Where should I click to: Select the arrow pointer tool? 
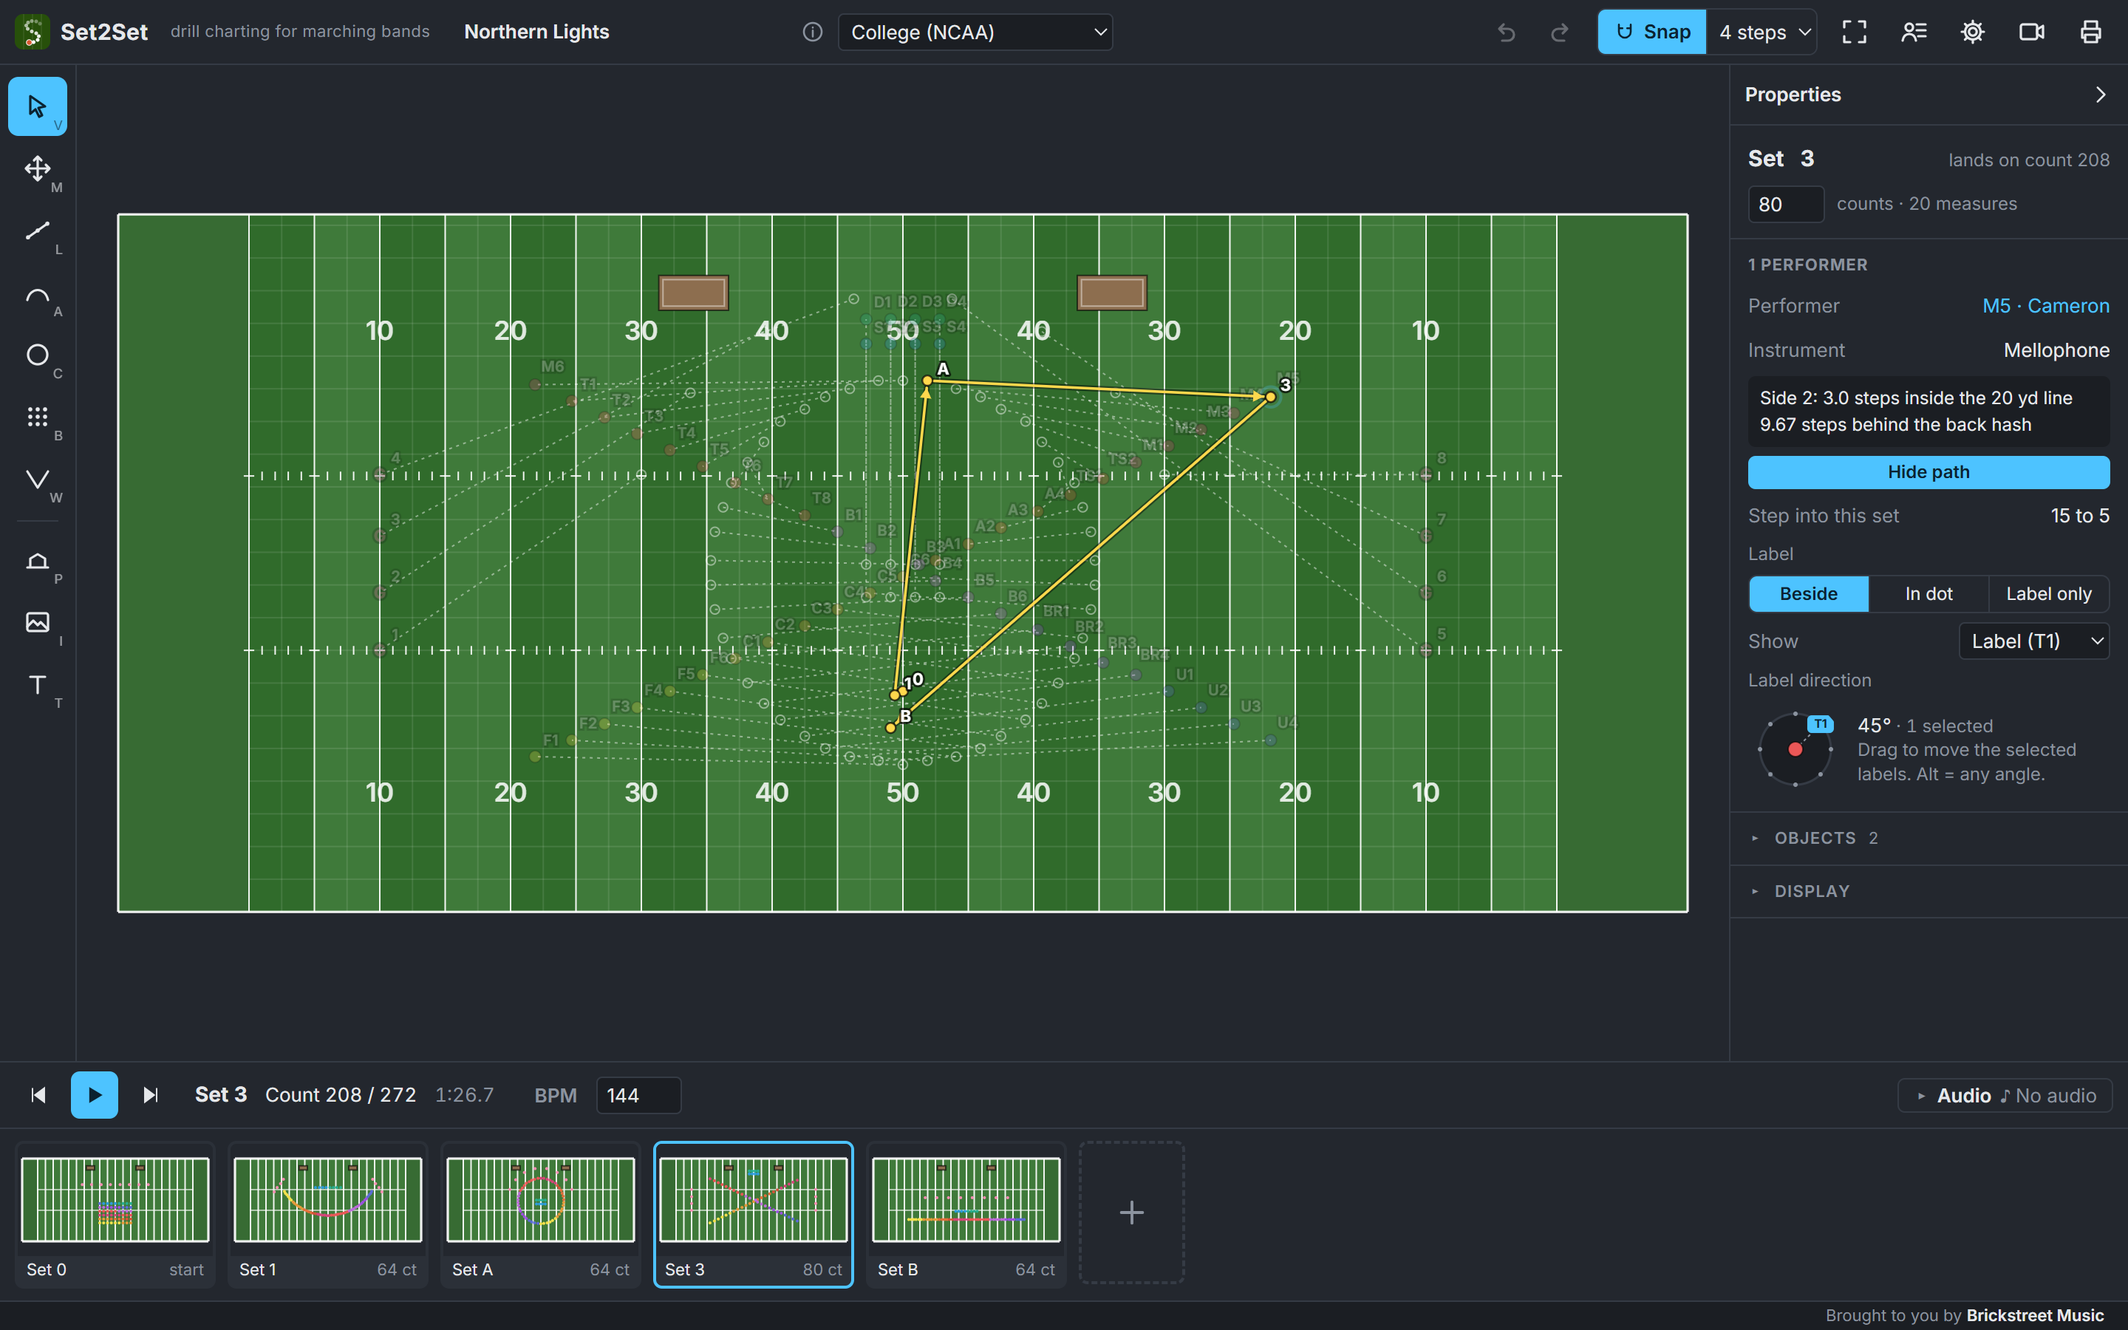click(x=37, y=106)
